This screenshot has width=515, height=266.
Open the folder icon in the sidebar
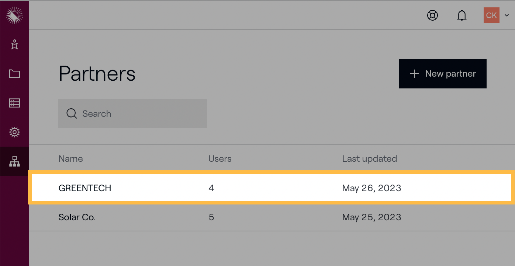click(x=14, y=74)
